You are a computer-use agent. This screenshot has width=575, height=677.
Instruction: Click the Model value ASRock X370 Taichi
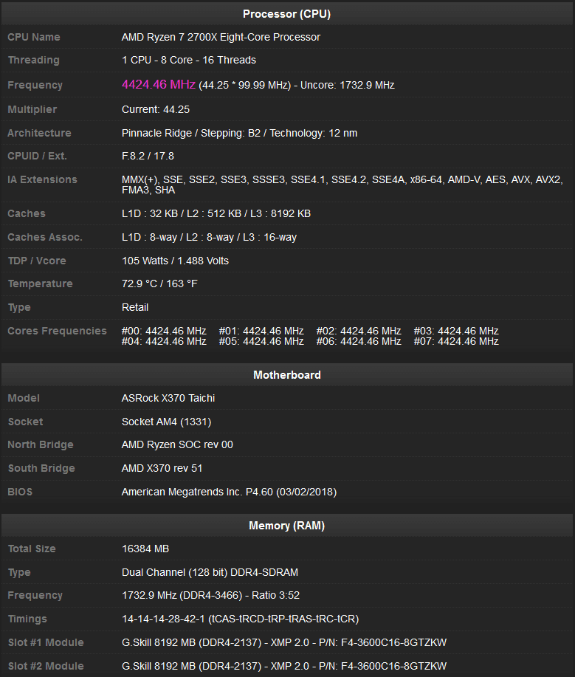tap(168, 398)
